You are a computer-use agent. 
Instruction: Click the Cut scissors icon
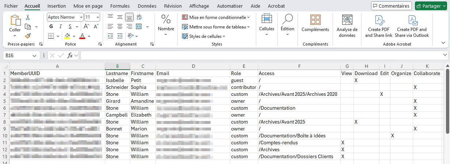pyautogui.click(x=28, y=17)
